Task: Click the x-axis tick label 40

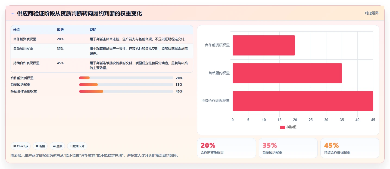Action: (357, 120)
